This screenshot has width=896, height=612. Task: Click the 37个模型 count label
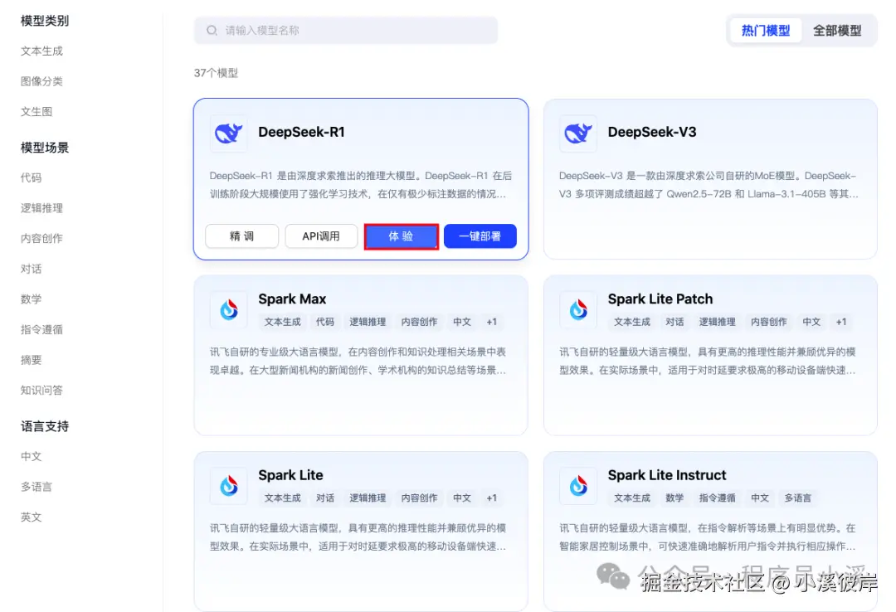[216, 73]
